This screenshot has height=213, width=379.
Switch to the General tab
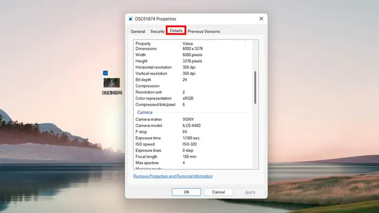tap(138, 32)
